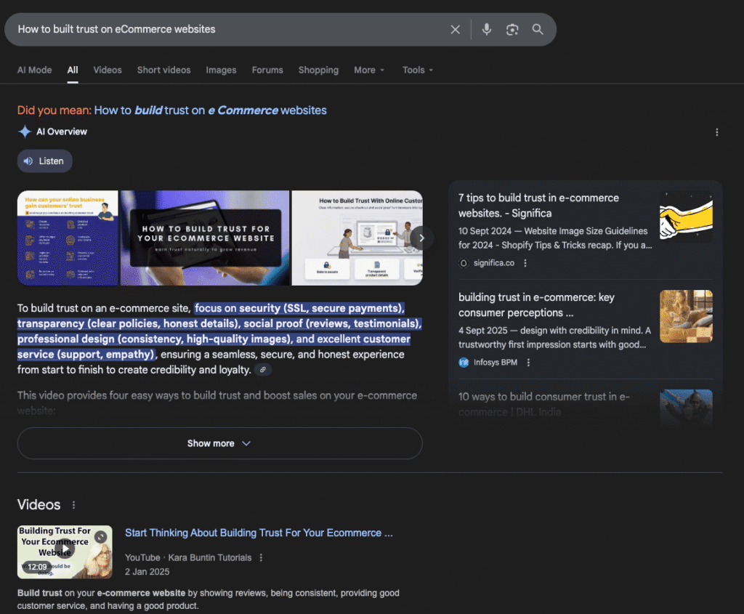This screenshot has width=744, height=614.
Task: Open the Tools dropdown
Action: tap(418, 70)
